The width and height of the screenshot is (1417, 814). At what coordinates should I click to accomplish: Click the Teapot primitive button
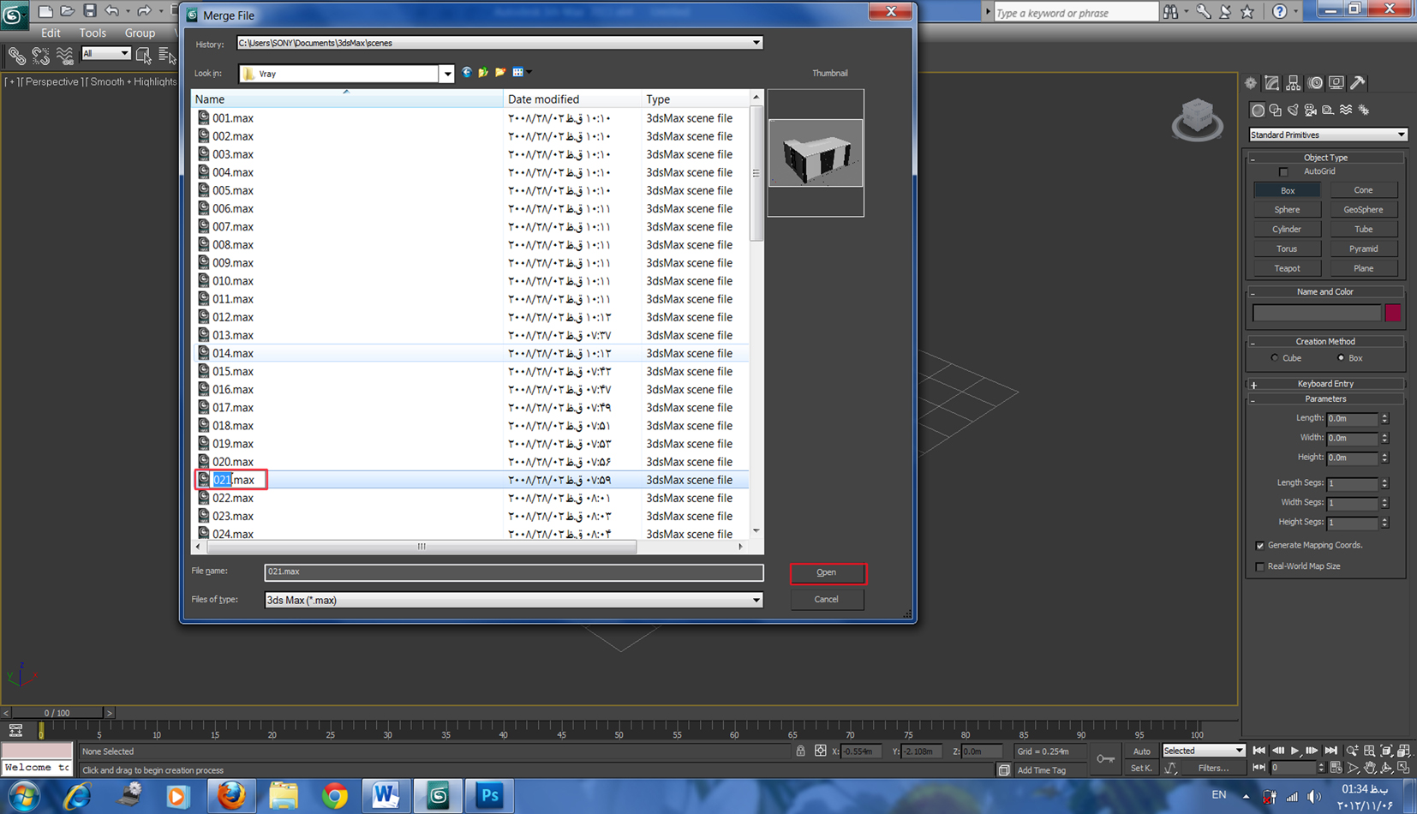[1287, 268]
